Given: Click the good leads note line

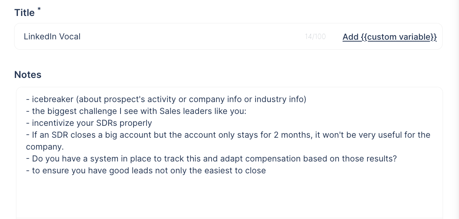Looking at the screenshot, I should 146,170.
